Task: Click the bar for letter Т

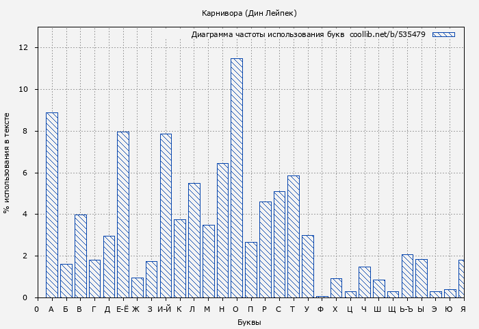Action: coord(294,236)
